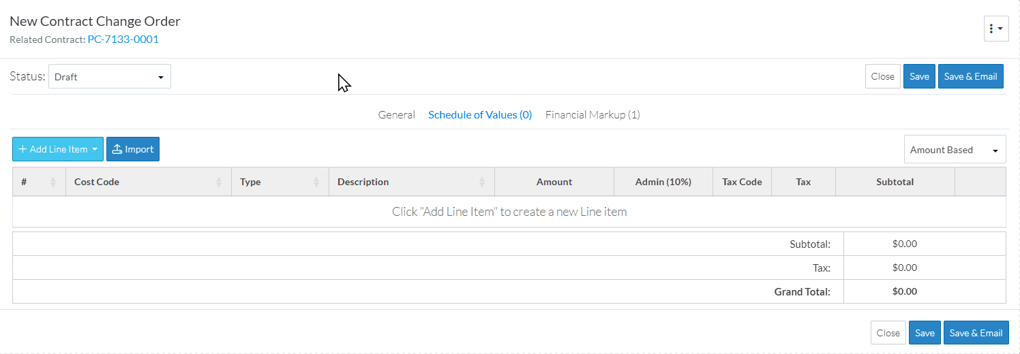Screen dimensions: 1020x354
Task: Open related contract PC-7133-0001 link
Action: click(123, 39)
